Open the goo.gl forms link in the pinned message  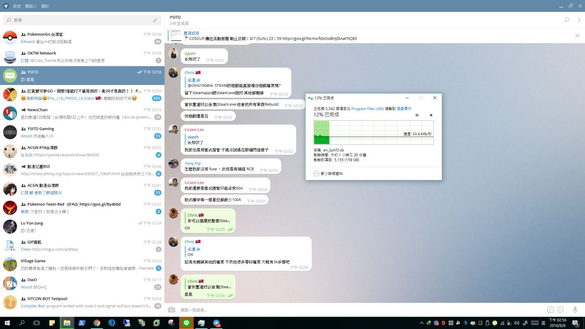pos(319,39)
